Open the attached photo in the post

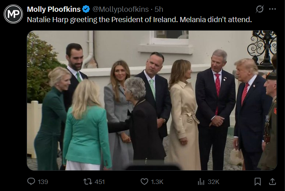point(152,100)
